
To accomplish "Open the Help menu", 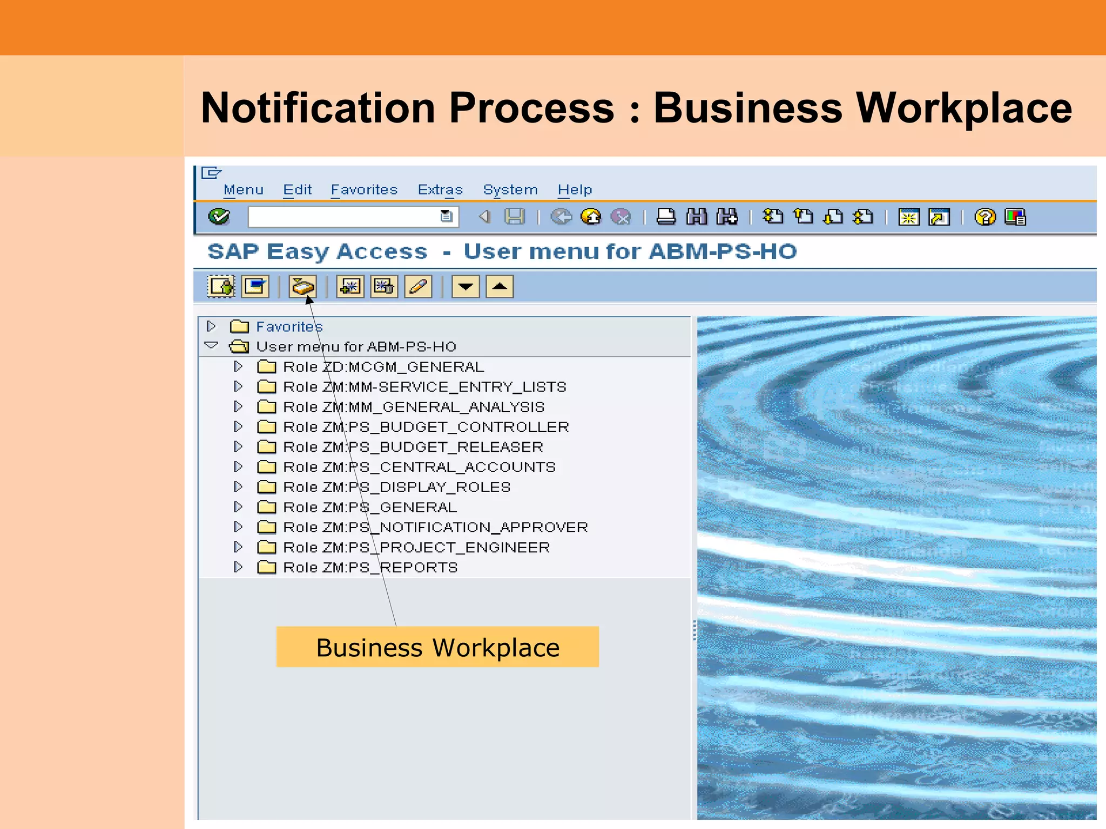I will [575, 190].
